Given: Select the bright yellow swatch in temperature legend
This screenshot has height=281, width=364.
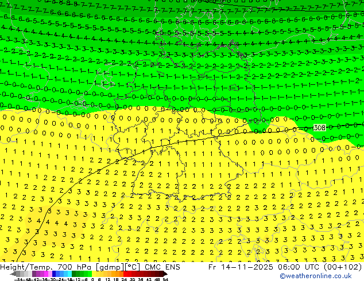Looking at the screenshot, I should (x=94, y=274).
